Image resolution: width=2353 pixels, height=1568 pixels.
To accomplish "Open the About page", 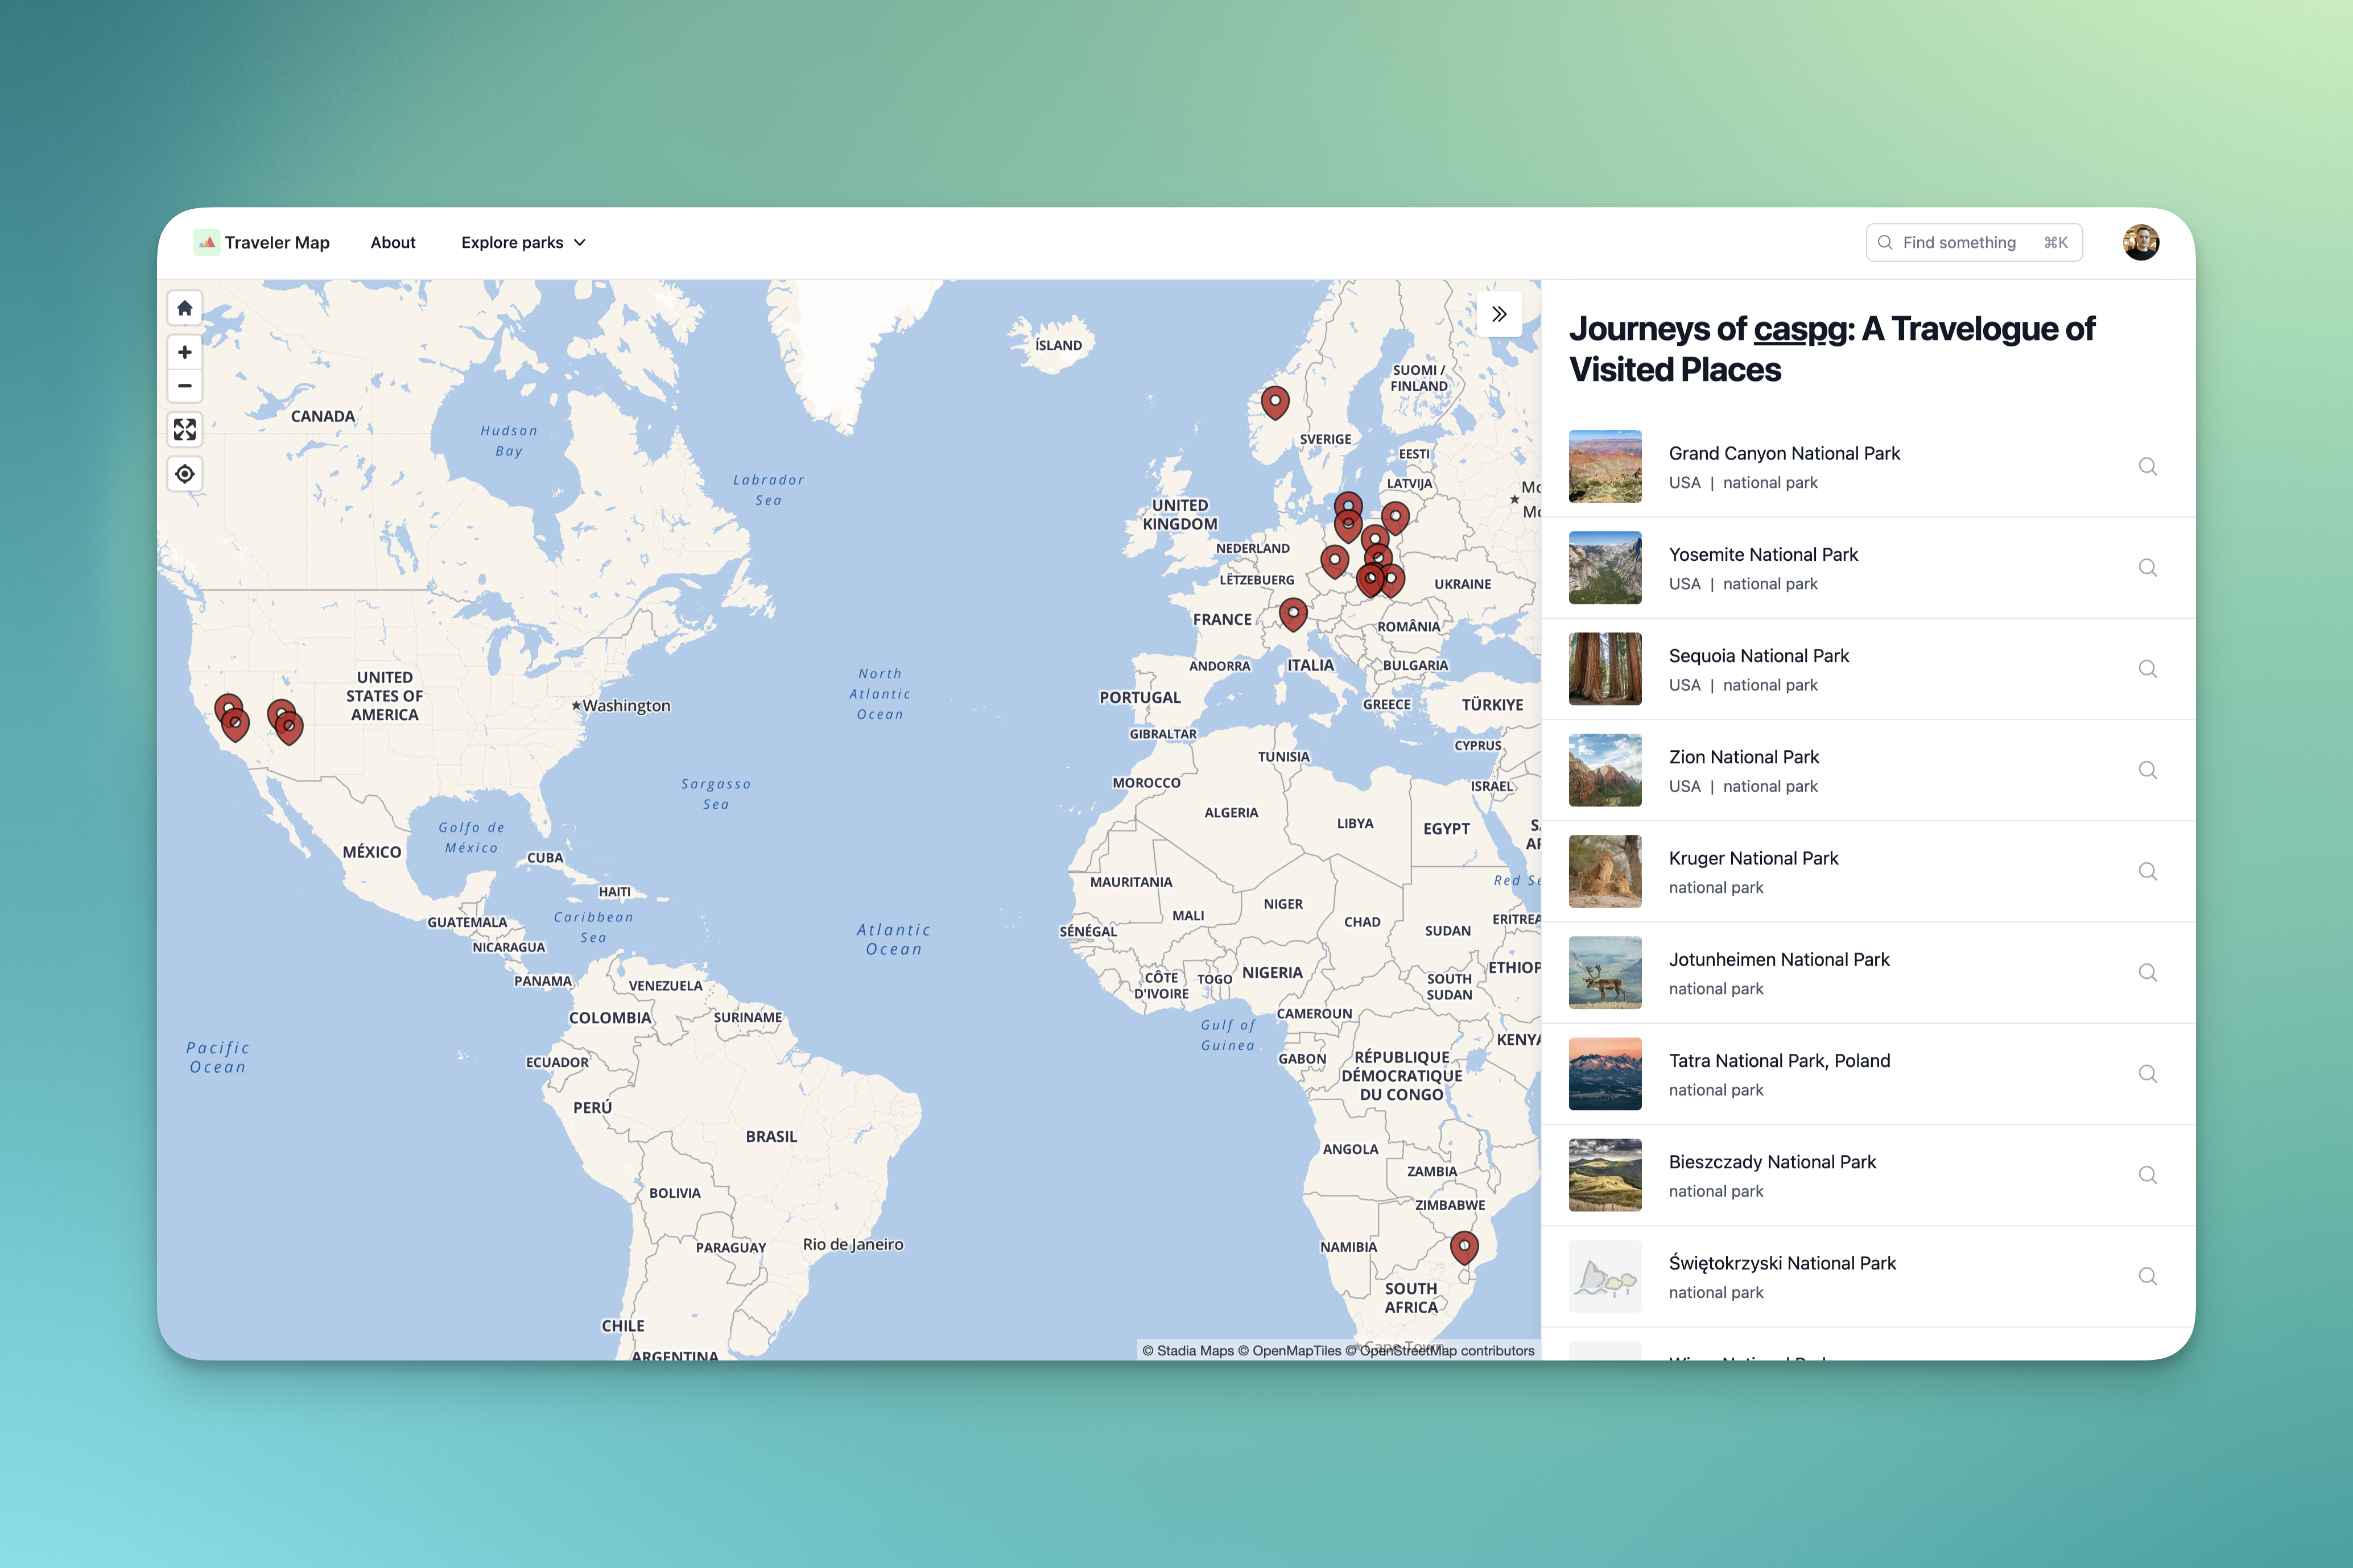I will pos(393,243).
